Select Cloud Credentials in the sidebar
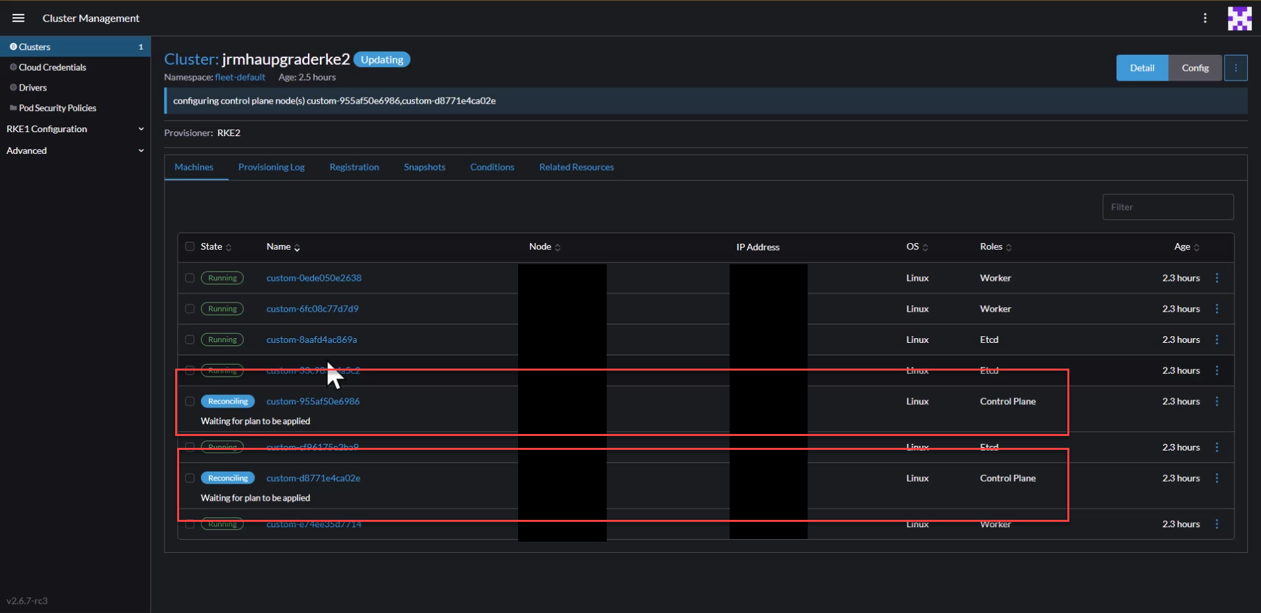1261x613 pixels. pos(53,67)
